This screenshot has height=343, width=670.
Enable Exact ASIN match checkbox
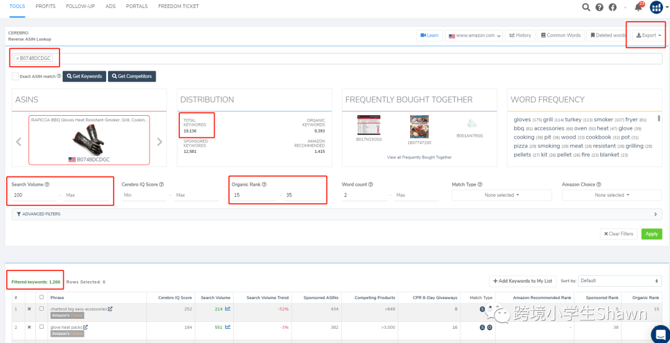[x=15, y=76]
